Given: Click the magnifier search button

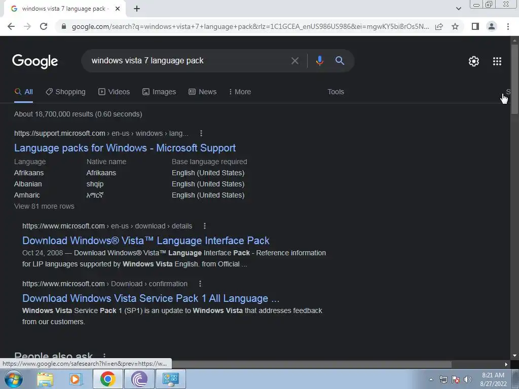Looking at the screenshot, I should tap(340, 61).
